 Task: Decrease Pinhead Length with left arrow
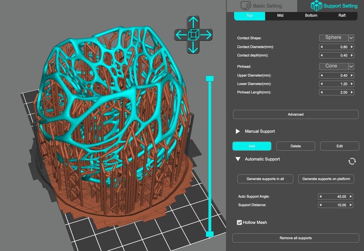(322, 93)
